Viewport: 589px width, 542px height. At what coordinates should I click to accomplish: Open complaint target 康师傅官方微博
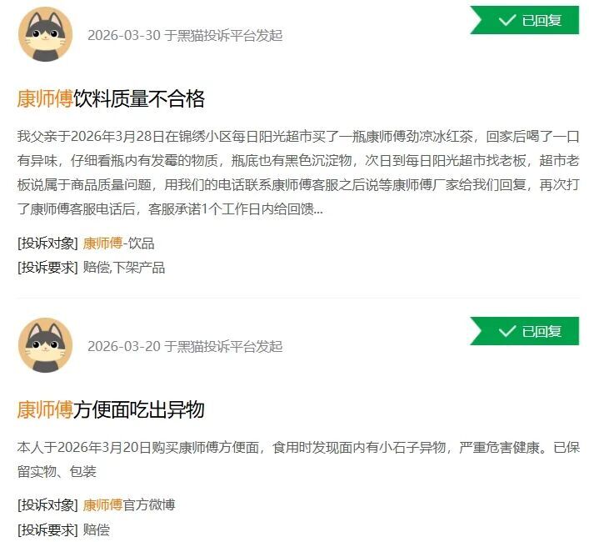point(129,504)
